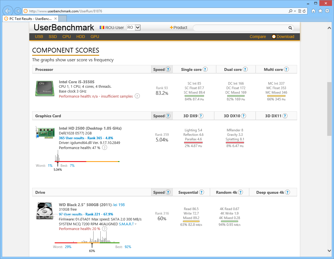Click the Download link
The width and height of the screenshot is (334, 259).
click(x=283, y=37)
